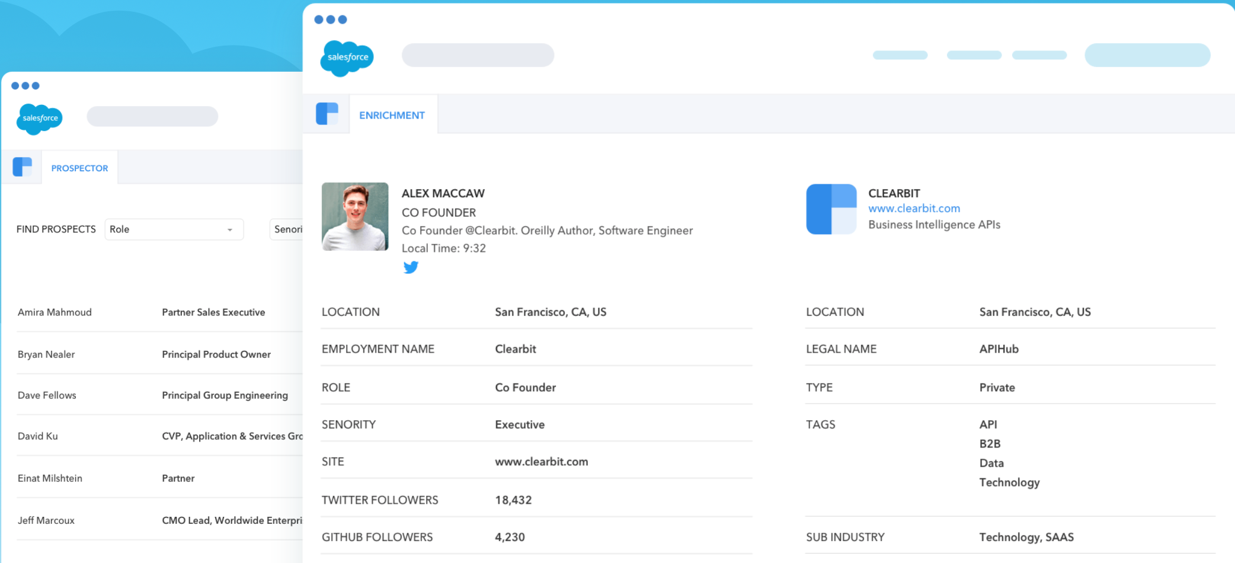Select the Einat Milshtein prospect row

pyautogui.click(x=160, y=478)
